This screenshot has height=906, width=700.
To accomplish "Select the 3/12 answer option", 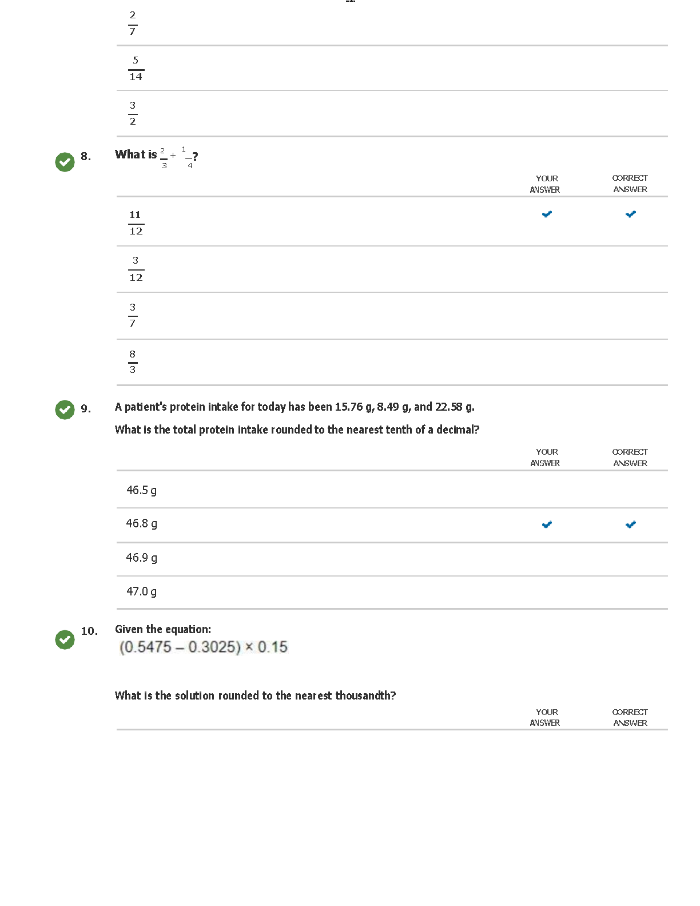I will [136, 269].
